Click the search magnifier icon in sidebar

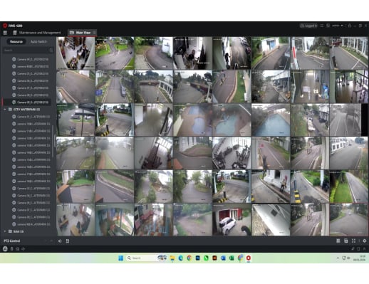[51, 51]
